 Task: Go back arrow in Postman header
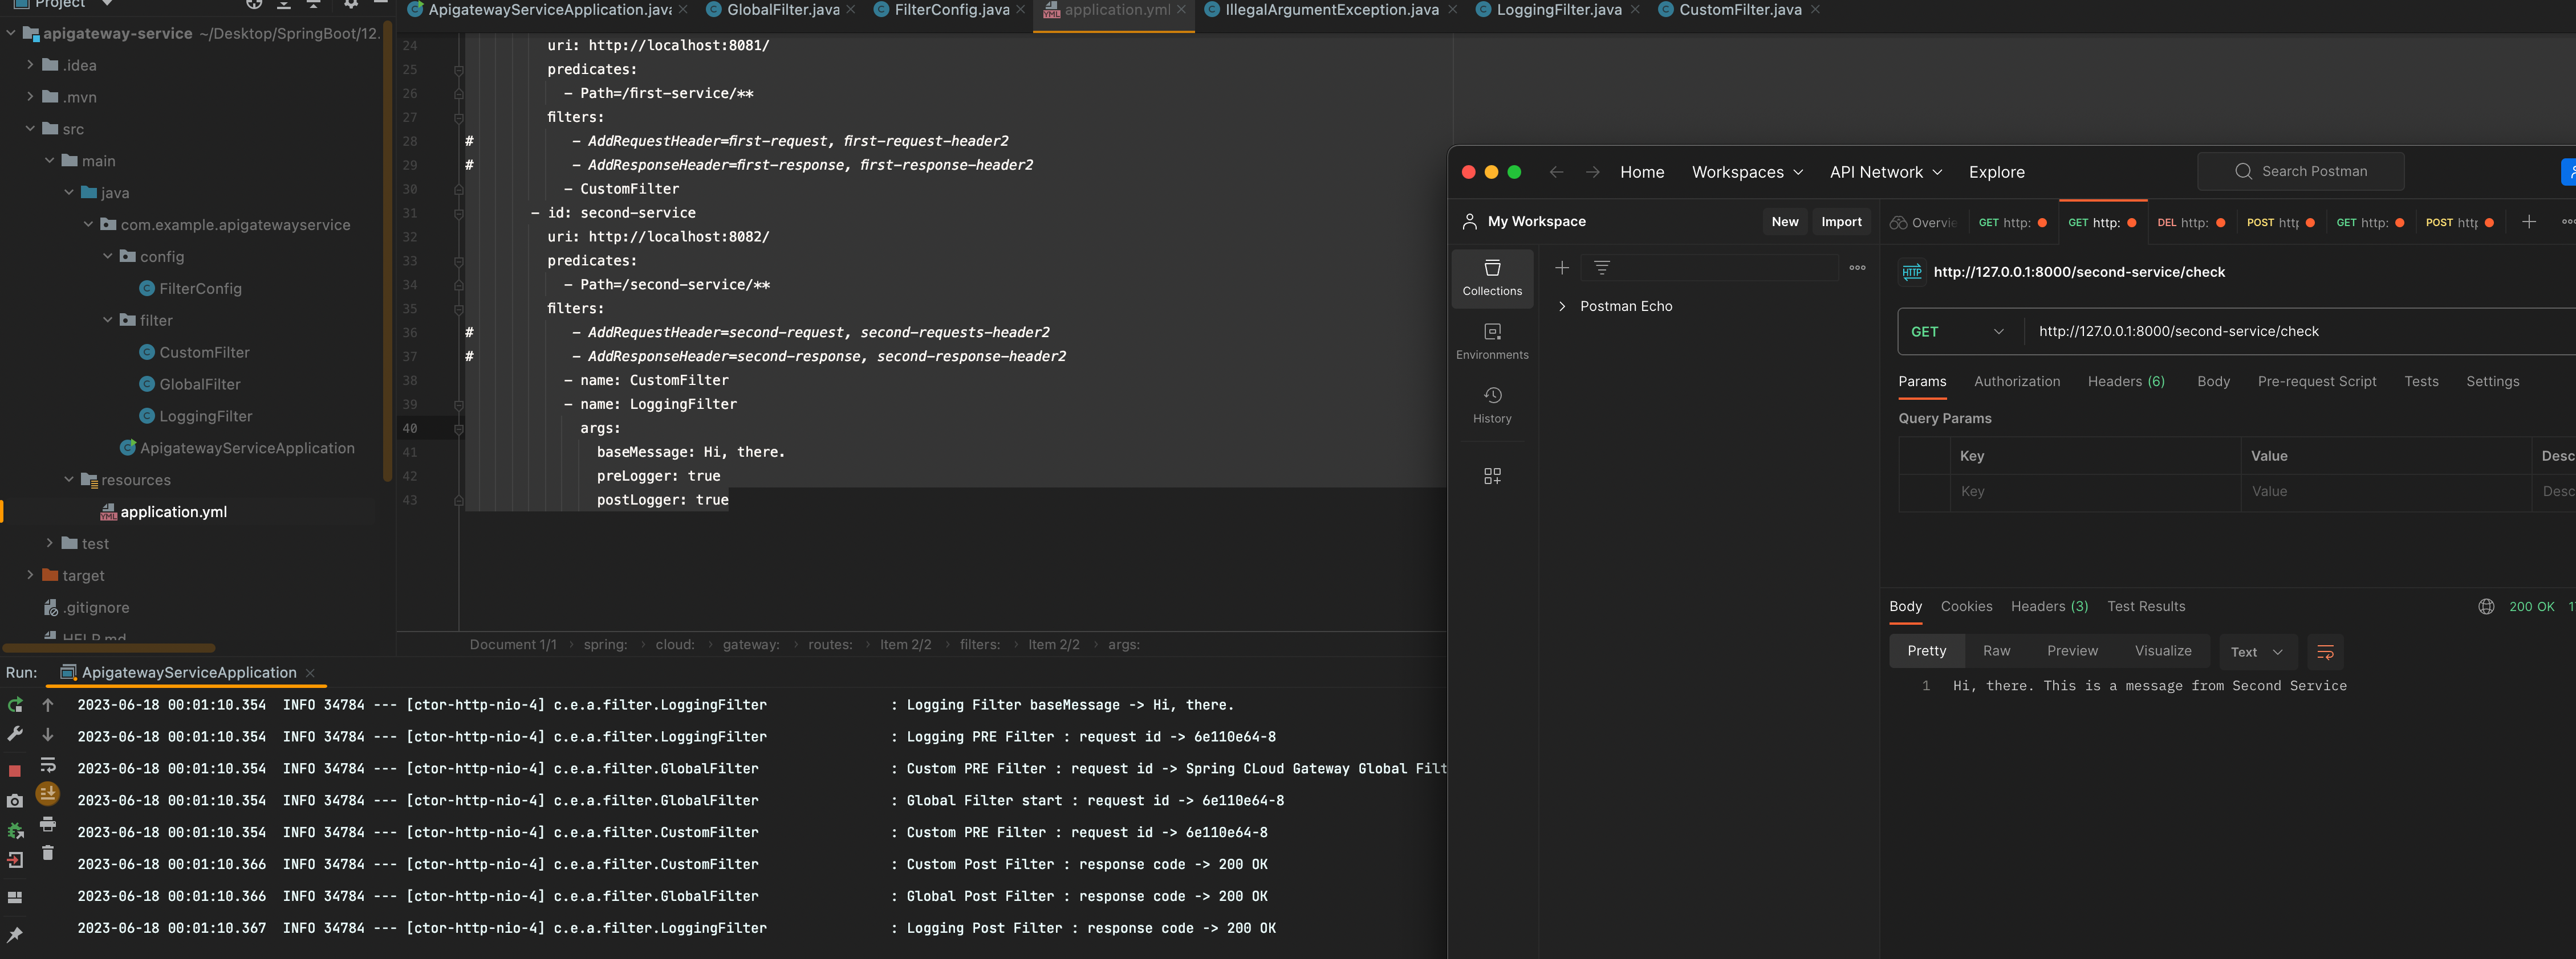click(x=1556, y=173)
